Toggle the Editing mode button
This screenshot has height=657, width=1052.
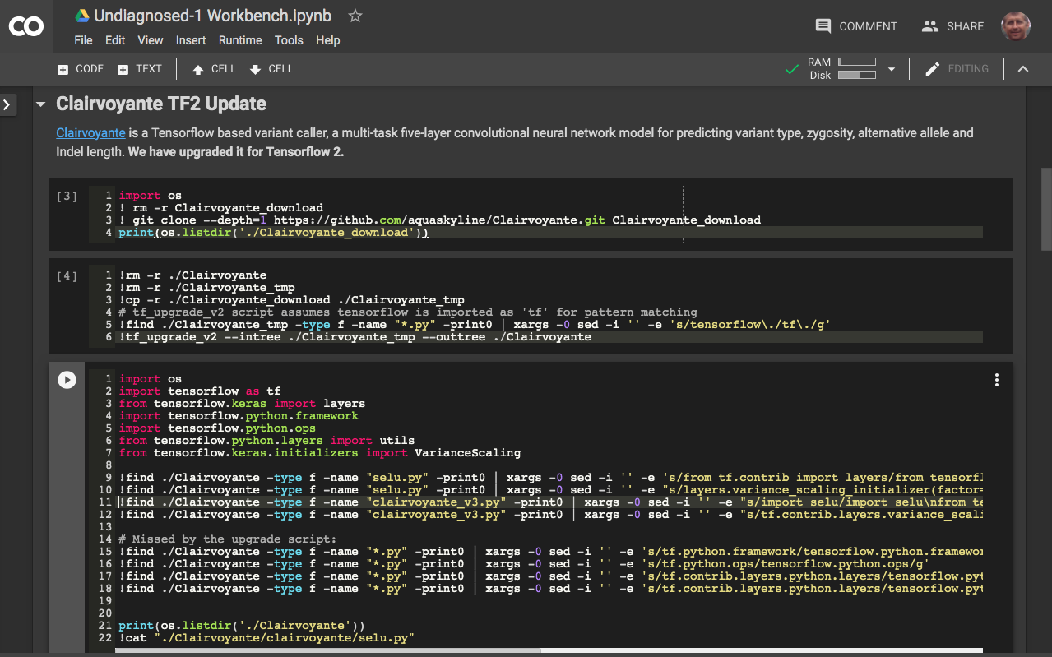(957, 69)
